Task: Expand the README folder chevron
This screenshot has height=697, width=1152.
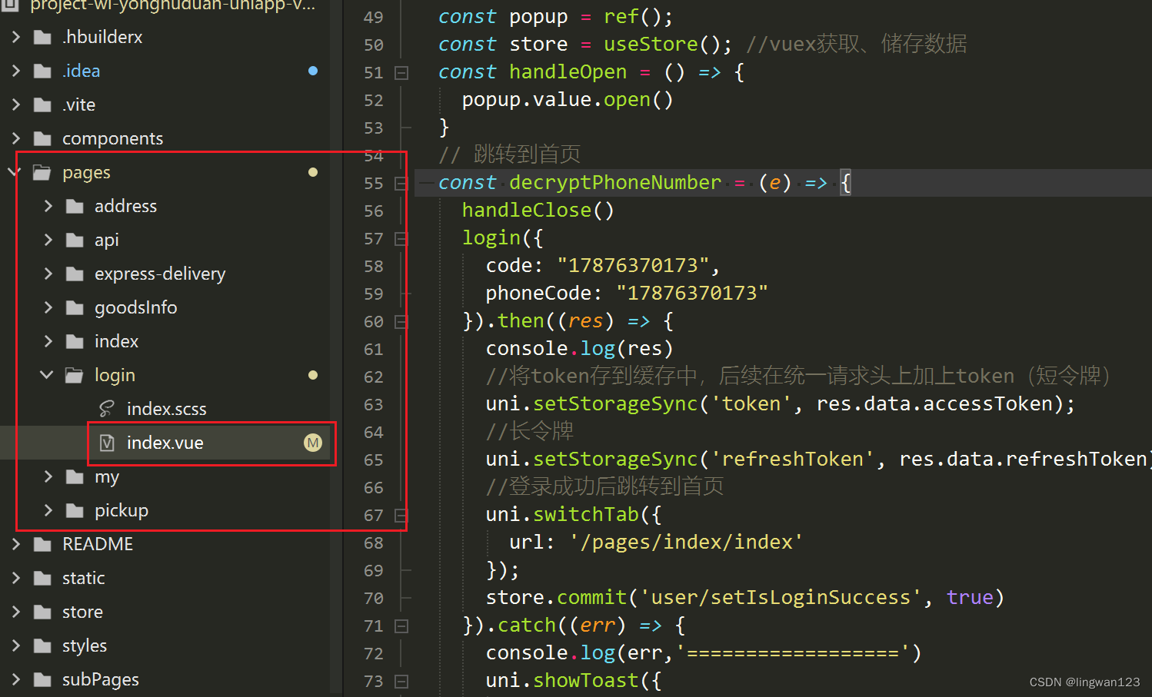Action: [15, 544]
